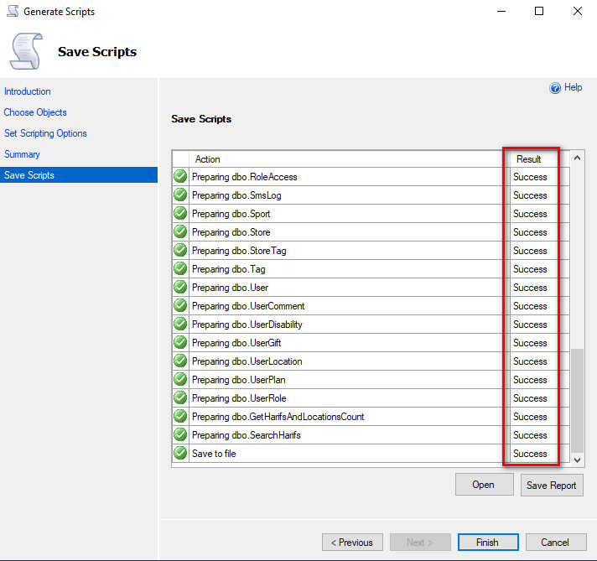This screenshot has height=561, width=597.
Task: Select the 'Preparing dbo.Tag' row text
Action: click(x=228, y=269)
